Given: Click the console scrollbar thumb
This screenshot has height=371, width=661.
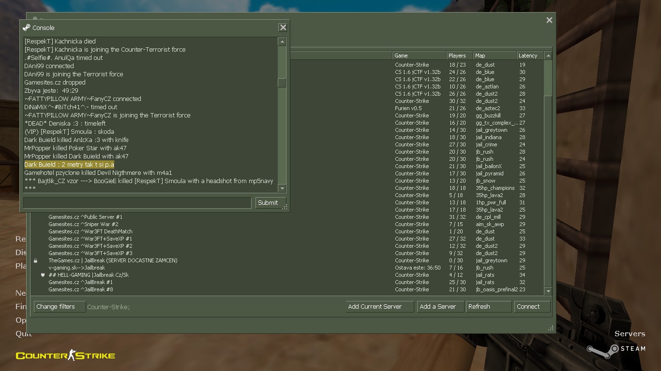Looking at the screenshot, I should click(x=282, y=83).
